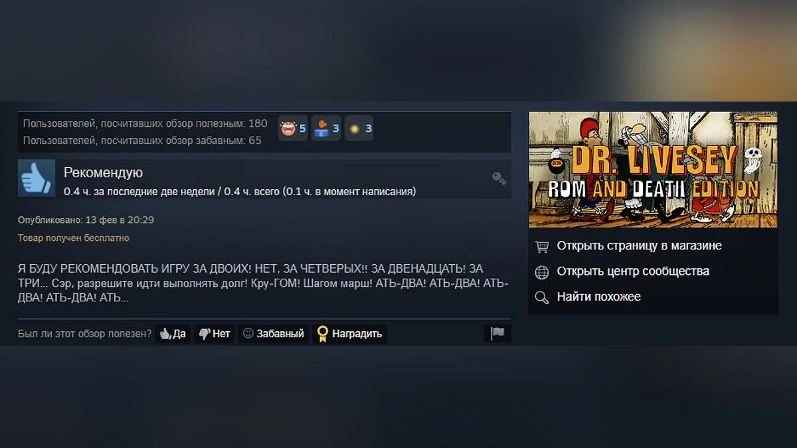This screenshot has height=448, width=797.
Task: Click the funny count line ending in 65
Action: (x=142, y=140)
